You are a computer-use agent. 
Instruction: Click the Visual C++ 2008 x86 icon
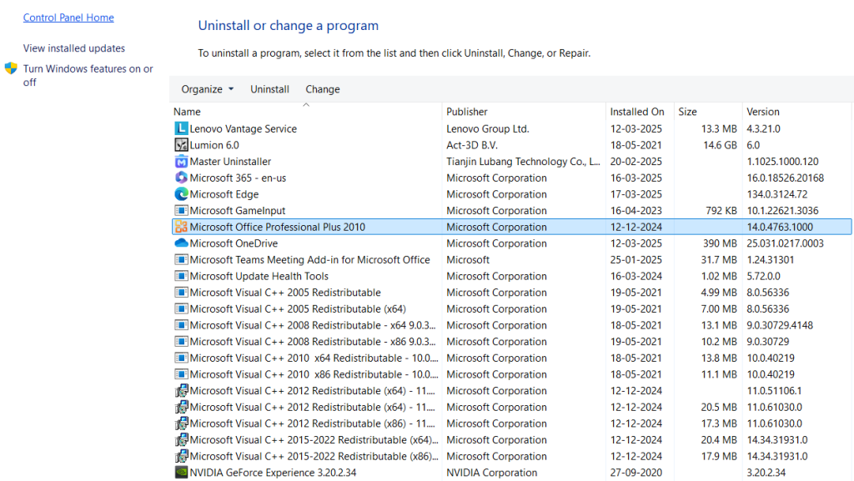pyautogui.click(x=181, y=341)
